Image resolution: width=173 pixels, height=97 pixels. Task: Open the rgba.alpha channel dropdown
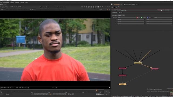pos(5,7)
